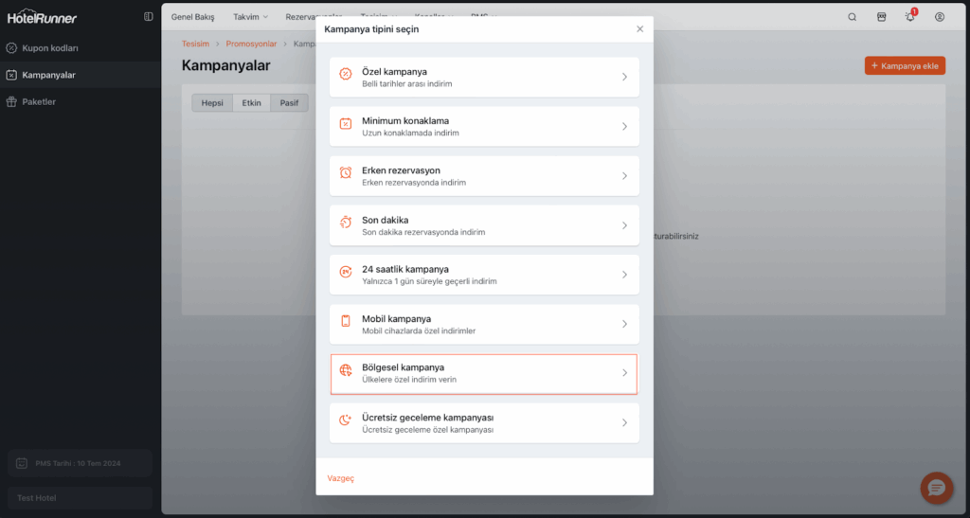Screen dimensions: 970x518
Task: Click Vazgeç to cancel the dialog
Action: (x=340, y=478)
